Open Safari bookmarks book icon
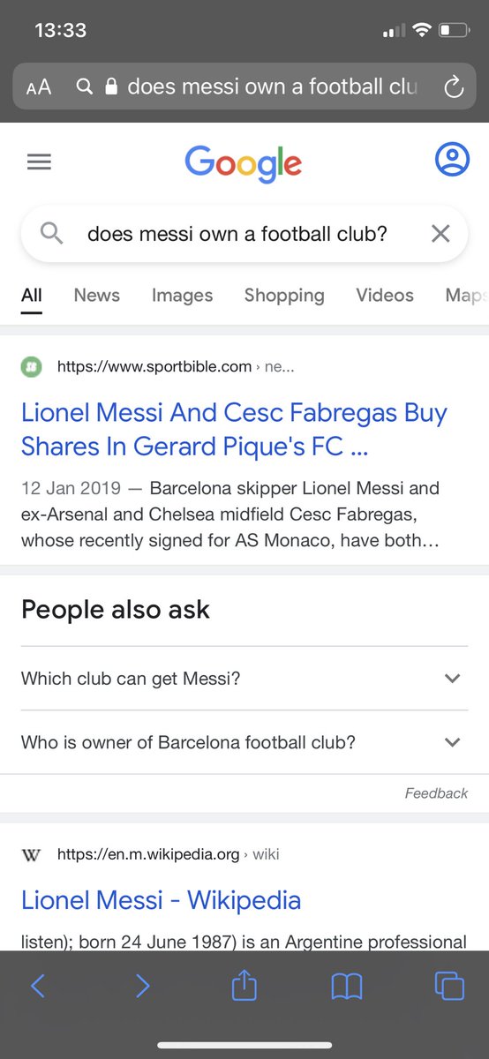This screenshot has width=489, height=1059. pos(347,986)
